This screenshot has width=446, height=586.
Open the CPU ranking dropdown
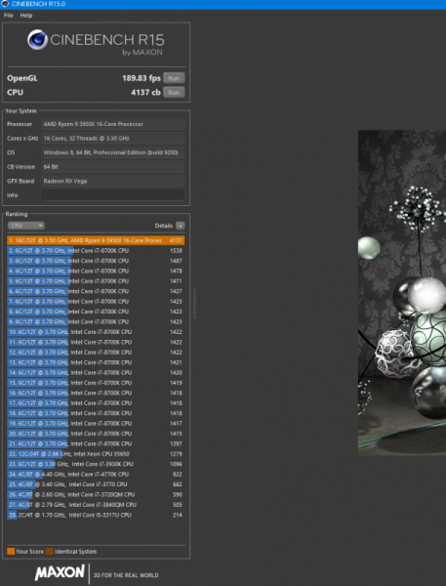(x=26, y=226)
